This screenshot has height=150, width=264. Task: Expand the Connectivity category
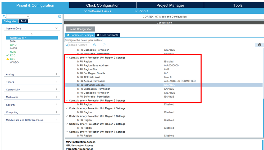[57, 89]
